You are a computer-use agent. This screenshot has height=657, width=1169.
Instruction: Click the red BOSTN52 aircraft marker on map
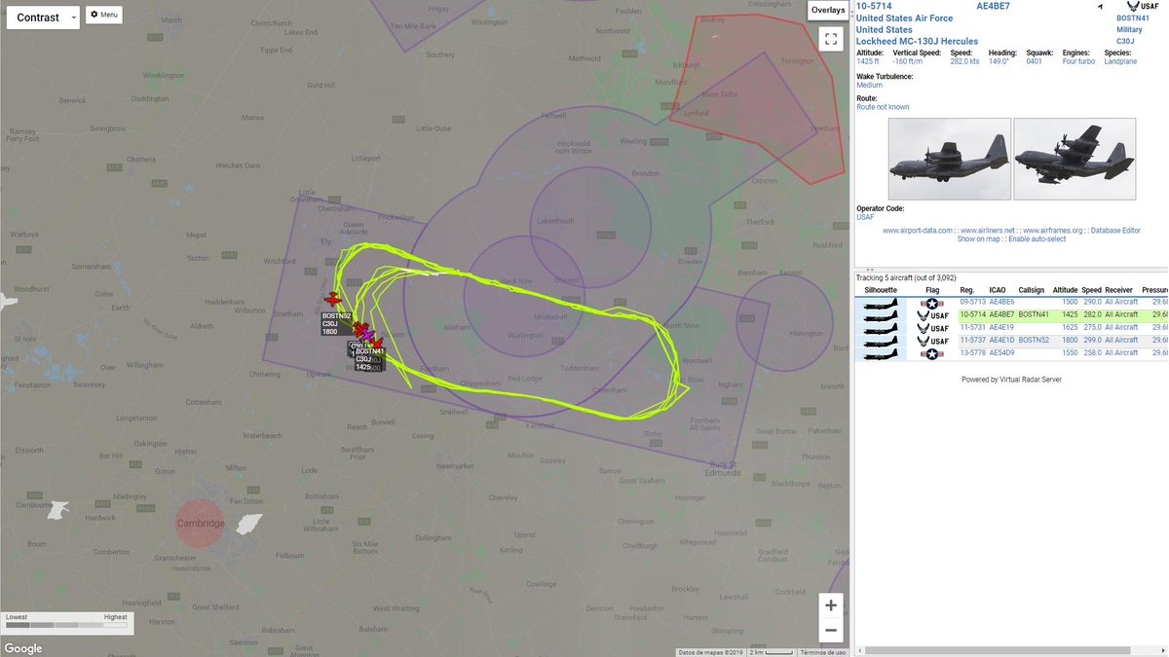[333, 299]
